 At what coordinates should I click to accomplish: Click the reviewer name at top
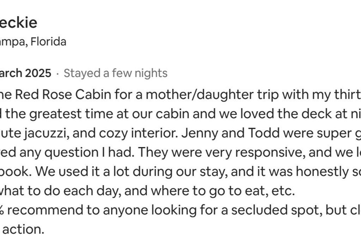point(18,23)
